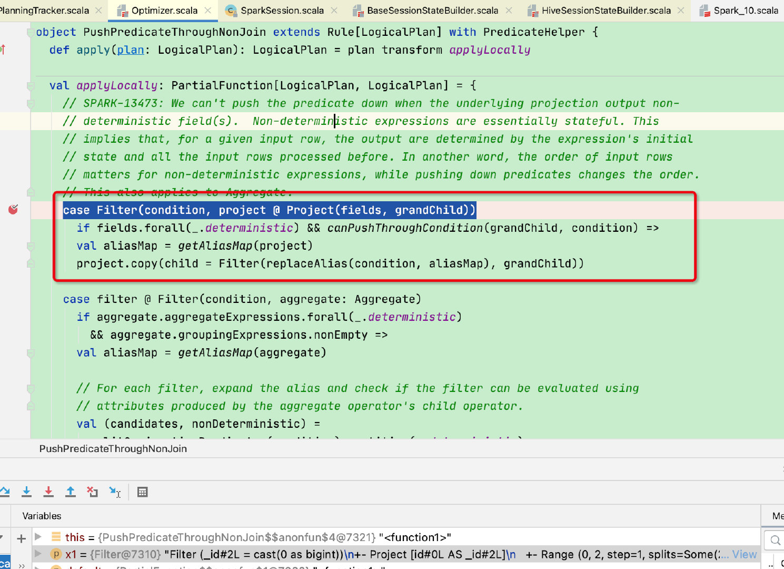The image size is (784, 569).
Task: Switch to the BaseSessionStateBuilder.scala tab
Action: click(x=432, y=11)
